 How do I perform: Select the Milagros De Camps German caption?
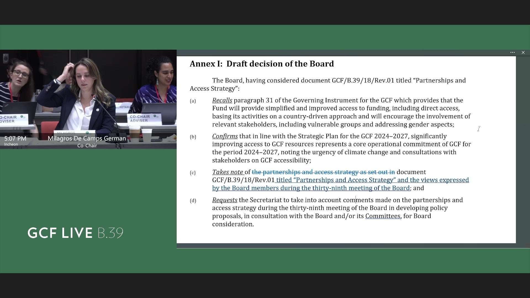[87, 139]
